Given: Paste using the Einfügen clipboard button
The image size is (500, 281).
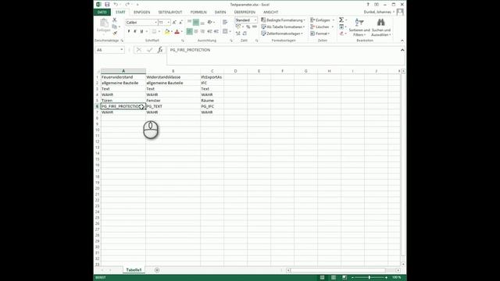Looking at the screenshot, I should coord(103,26).
